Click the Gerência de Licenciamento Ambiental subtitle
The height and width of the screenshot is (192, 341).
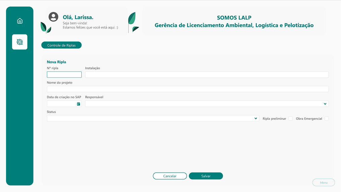234,25
